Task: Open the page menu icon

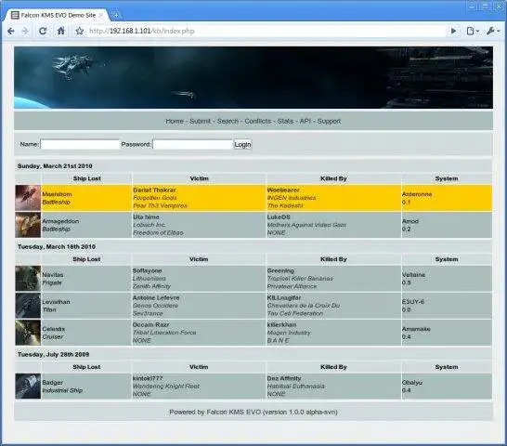Action: [x=473, y=31]
